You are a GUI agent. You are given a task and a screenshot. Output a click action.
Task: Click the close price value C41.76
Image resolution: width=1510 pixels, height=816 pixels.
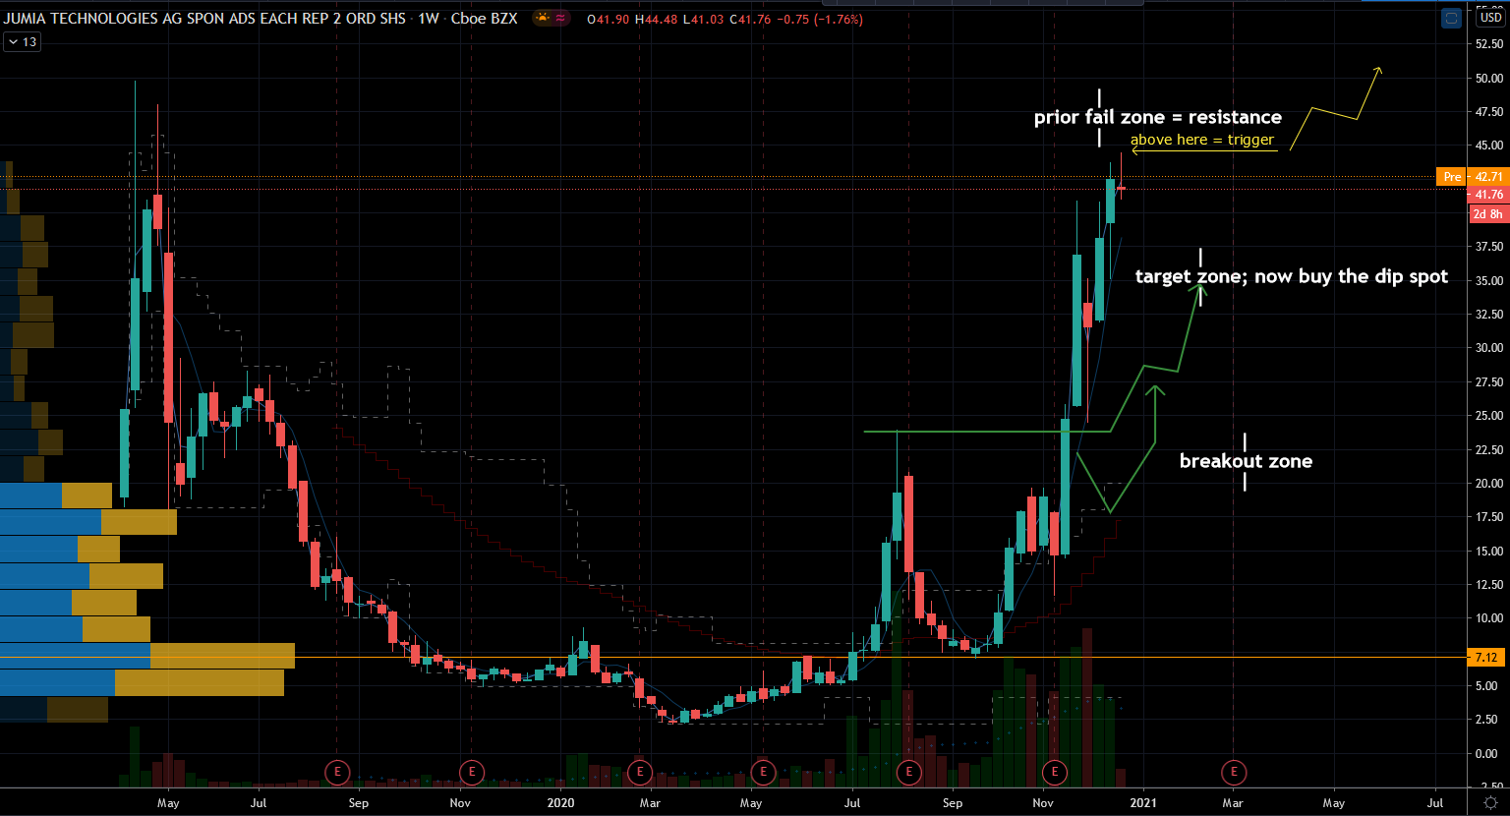click(x=751, y=19)
